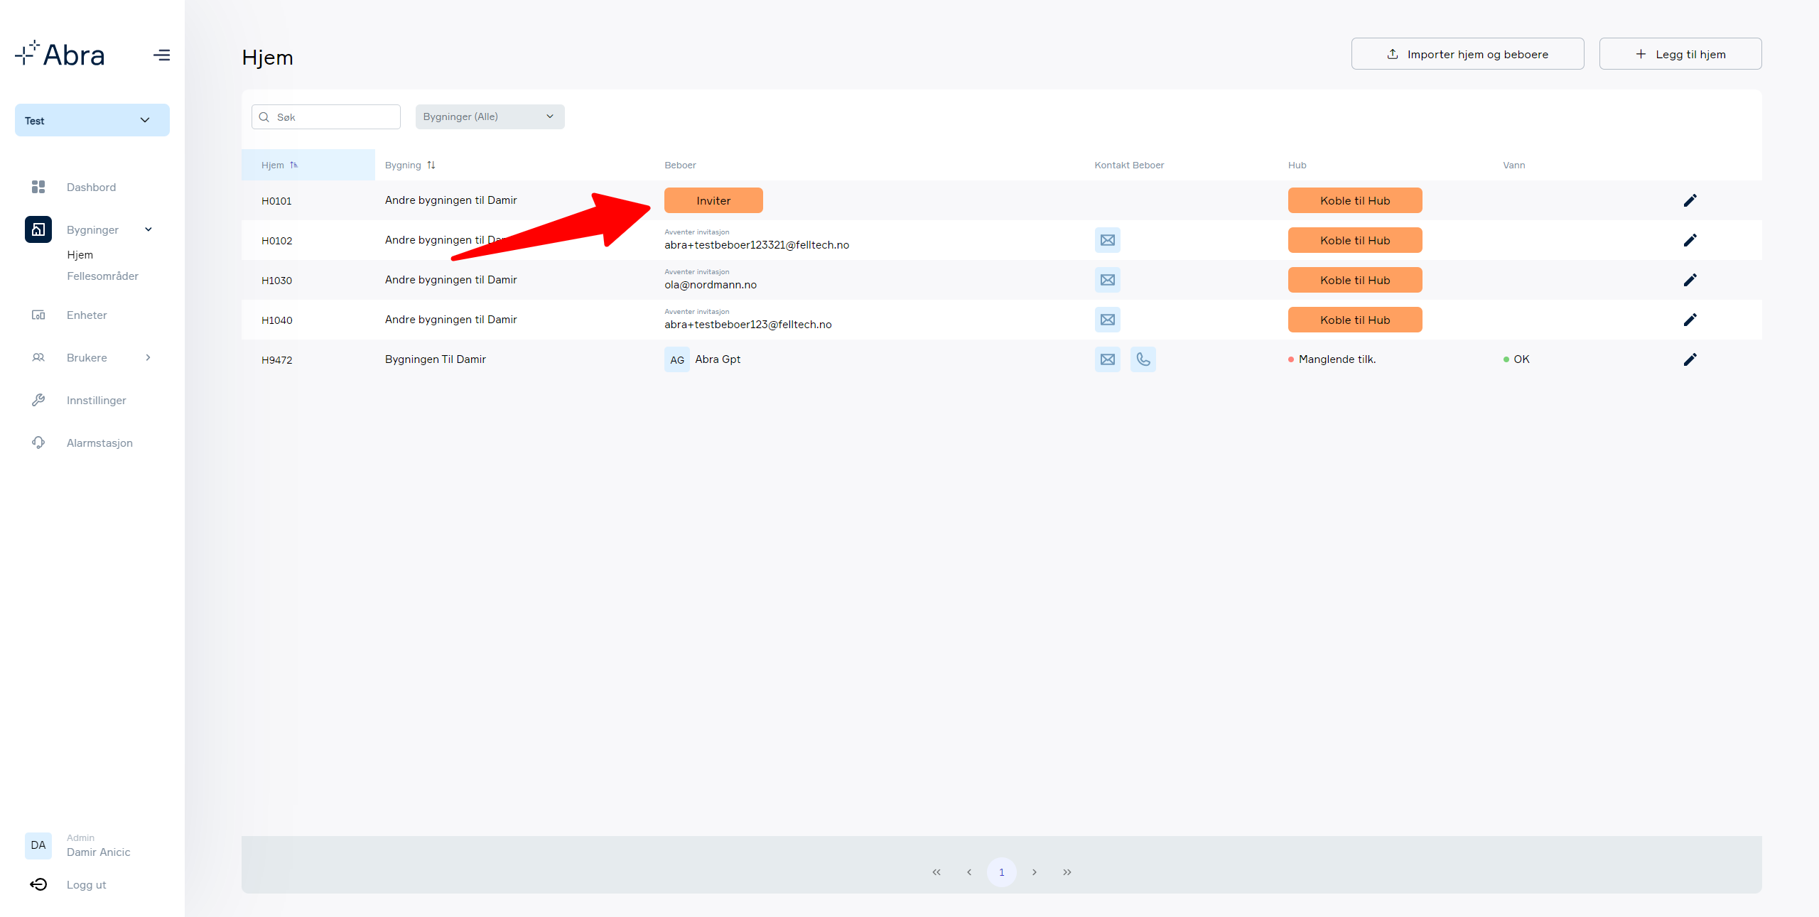The image size is (1819, 917).
Task: Click email icon for resident of H0102
Action: tap(1107, 240)
